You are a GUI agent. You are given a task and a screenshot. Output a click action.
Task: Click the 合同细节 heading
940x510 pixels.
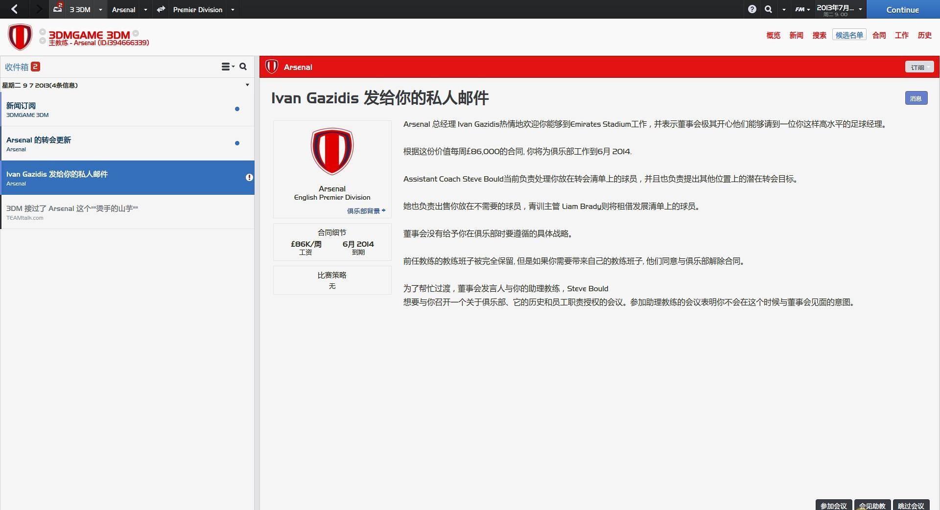pos(332,232)
